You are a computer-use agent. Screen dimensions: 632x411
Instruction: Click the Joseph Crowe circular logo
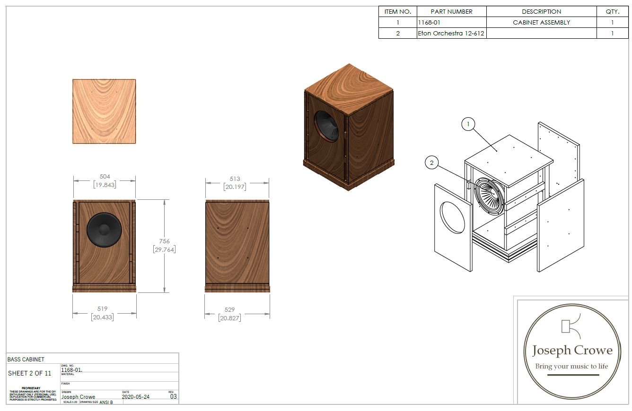[572, 352]
